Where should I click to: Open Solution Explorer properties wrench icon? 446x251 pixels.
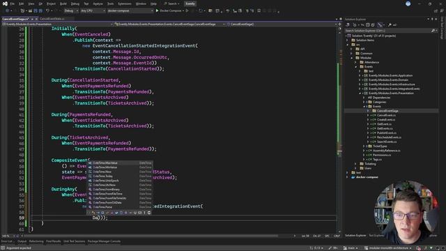coord(390,25)
